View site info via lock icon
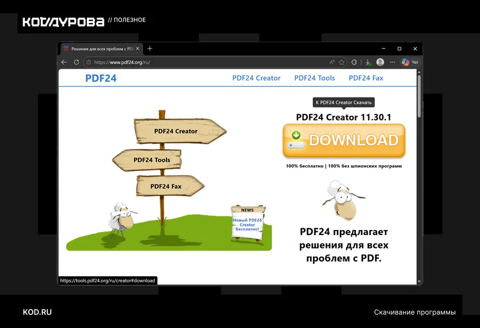 click(89, 63)
